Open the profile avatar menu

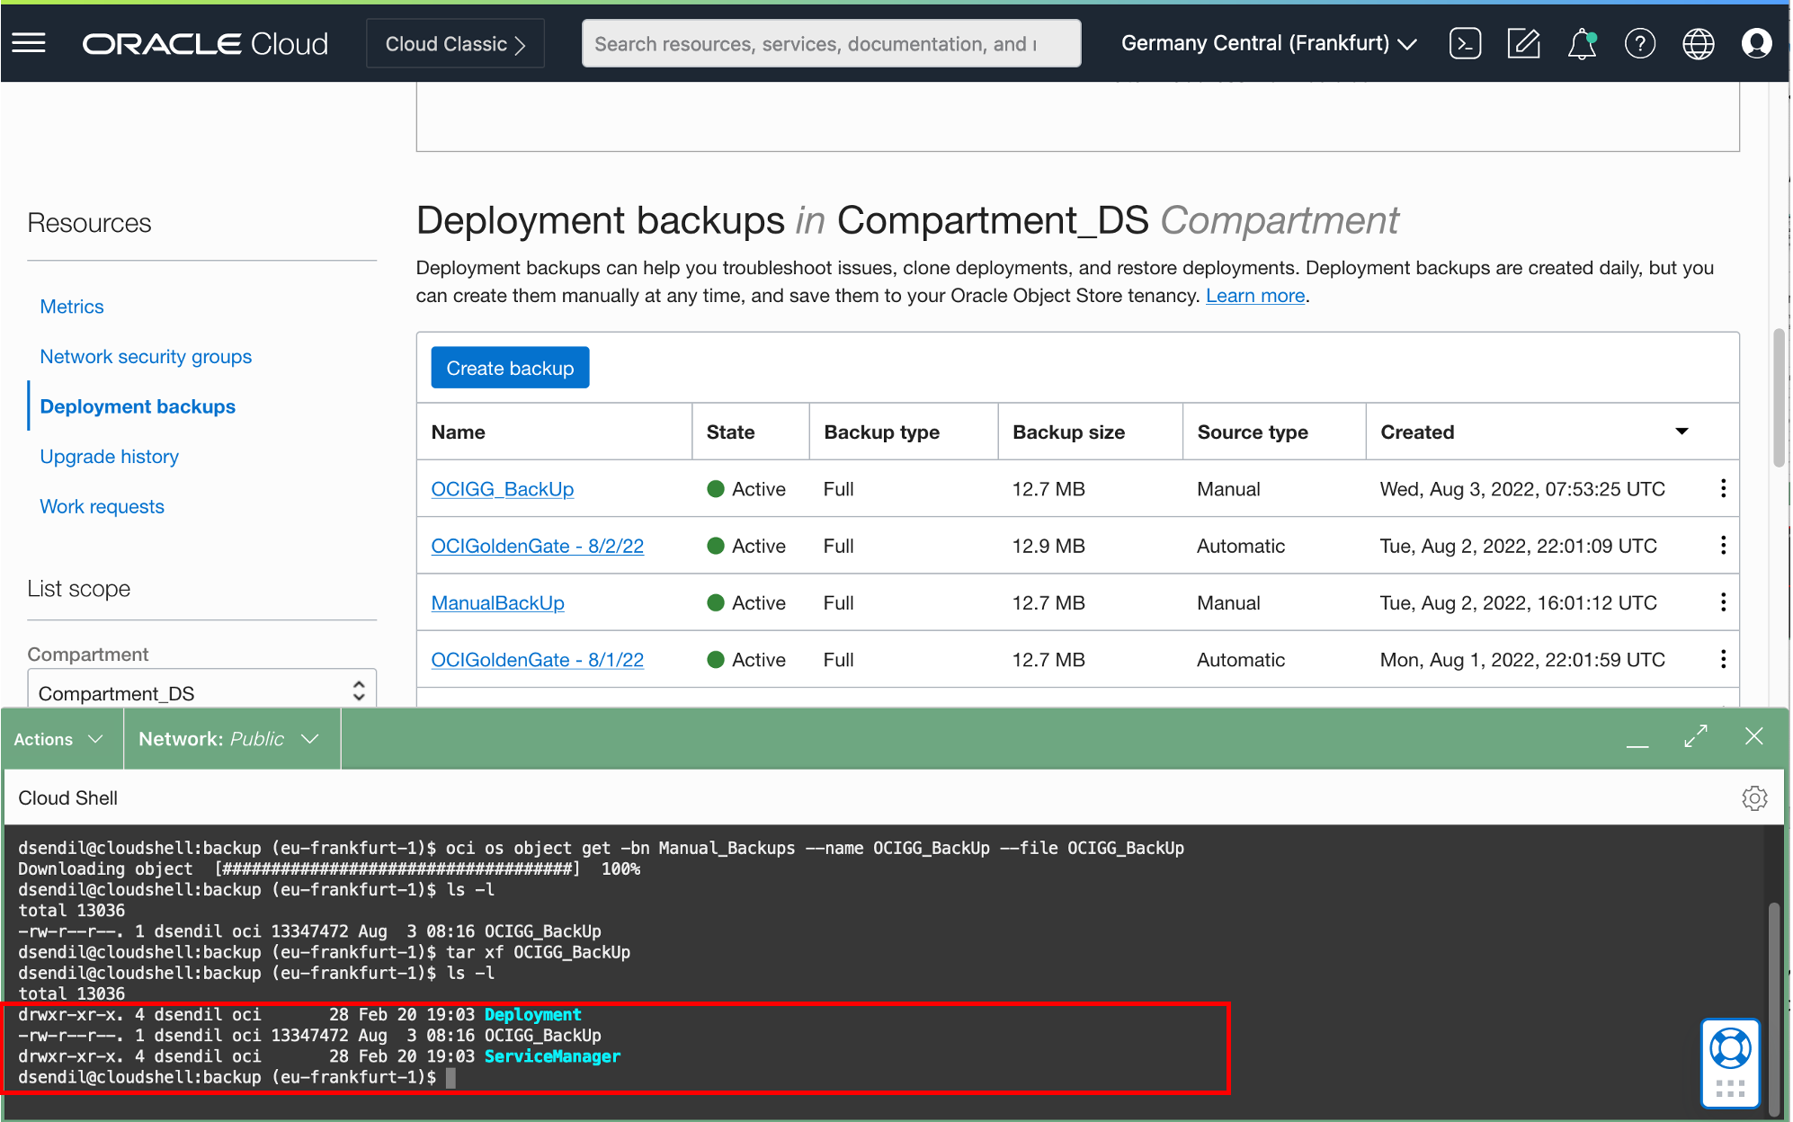pyautogui.click(x=1756, y=42)
